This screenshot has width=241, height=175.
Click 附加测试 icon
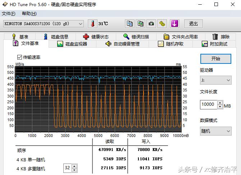205,44
